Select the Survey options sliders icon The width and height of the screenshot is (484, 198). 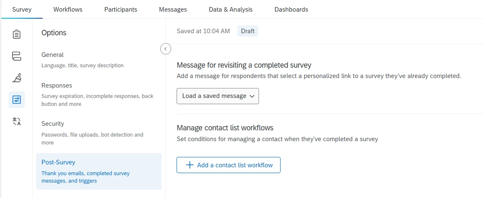point(17,100)
